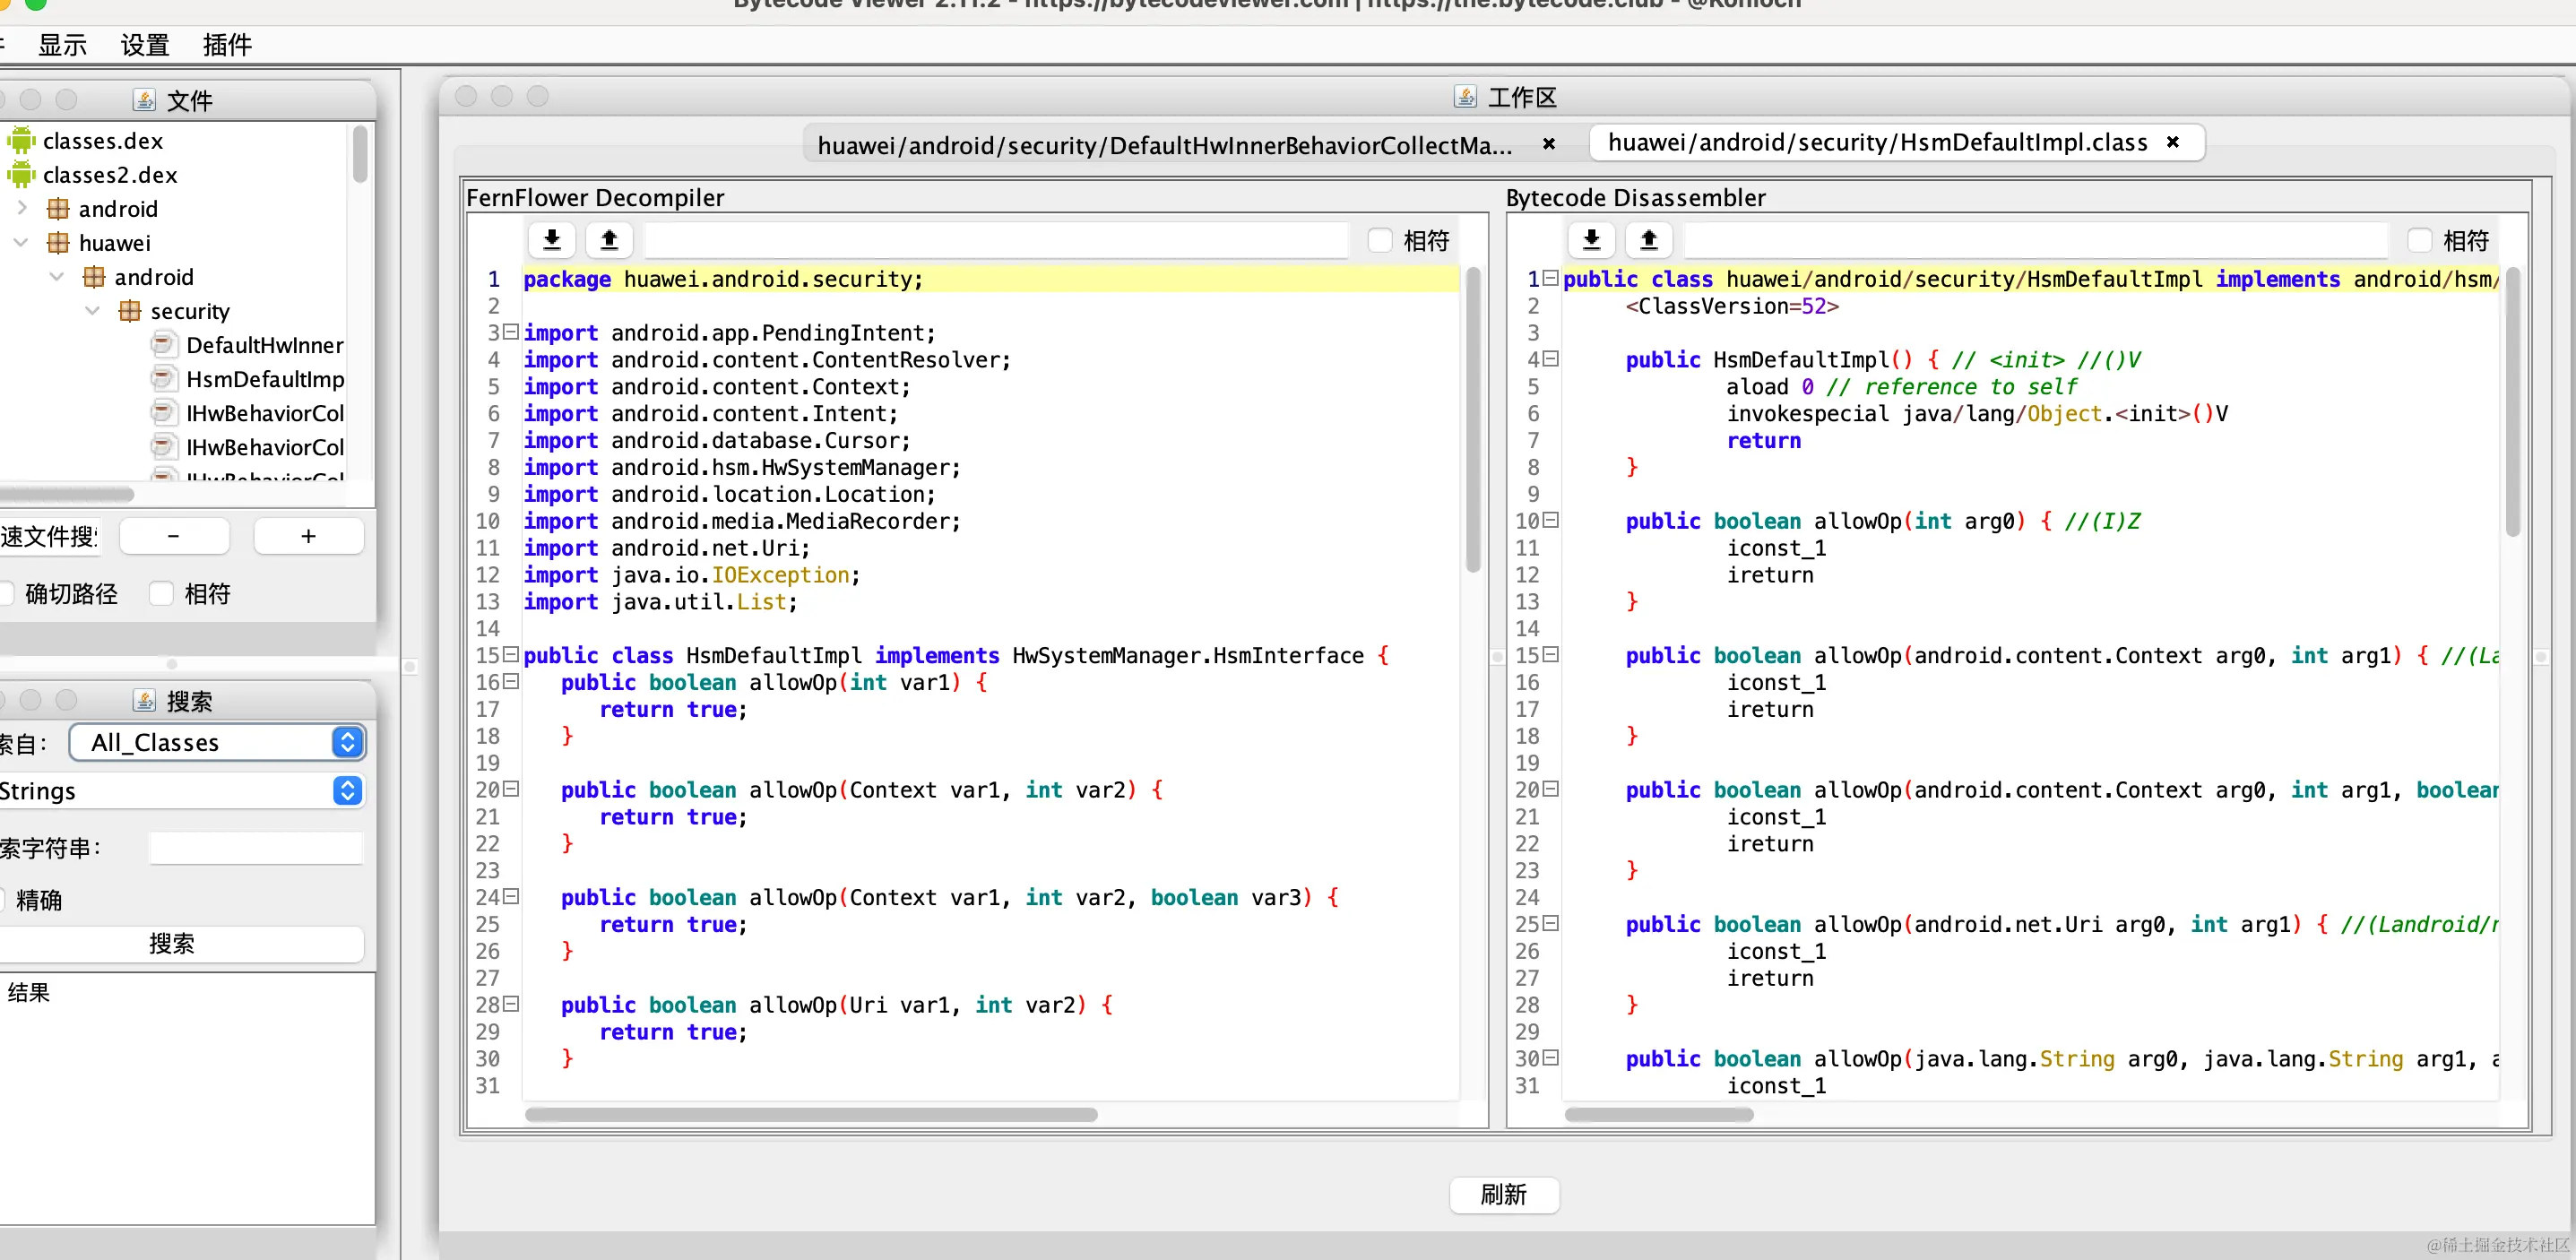Select classes.dex Android file icon
This screenshot has width=2576, height=1260.
click(x=21, y=141)
